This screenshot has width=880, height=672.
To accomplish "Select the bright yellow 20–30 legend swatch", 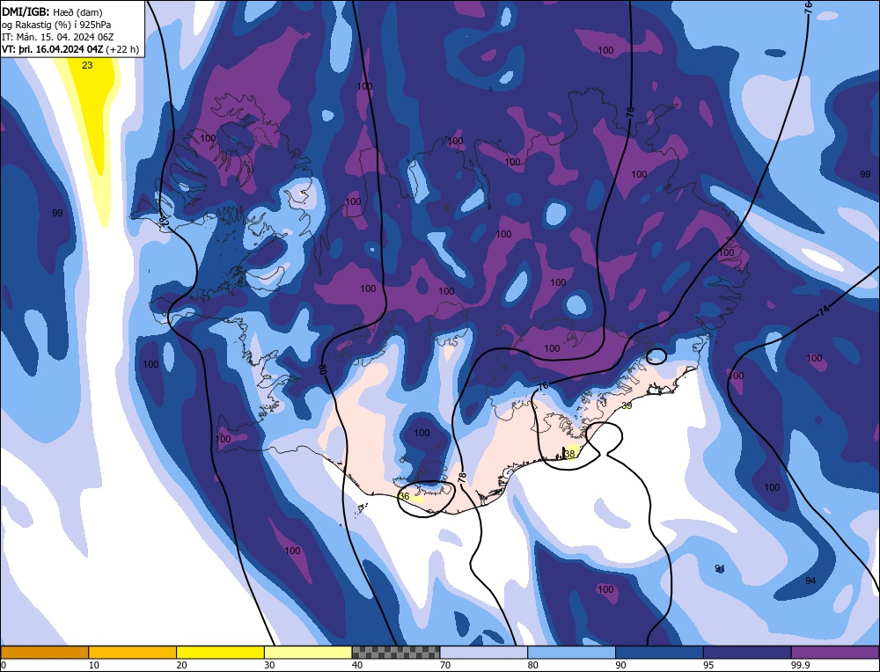I will (220, 652).
